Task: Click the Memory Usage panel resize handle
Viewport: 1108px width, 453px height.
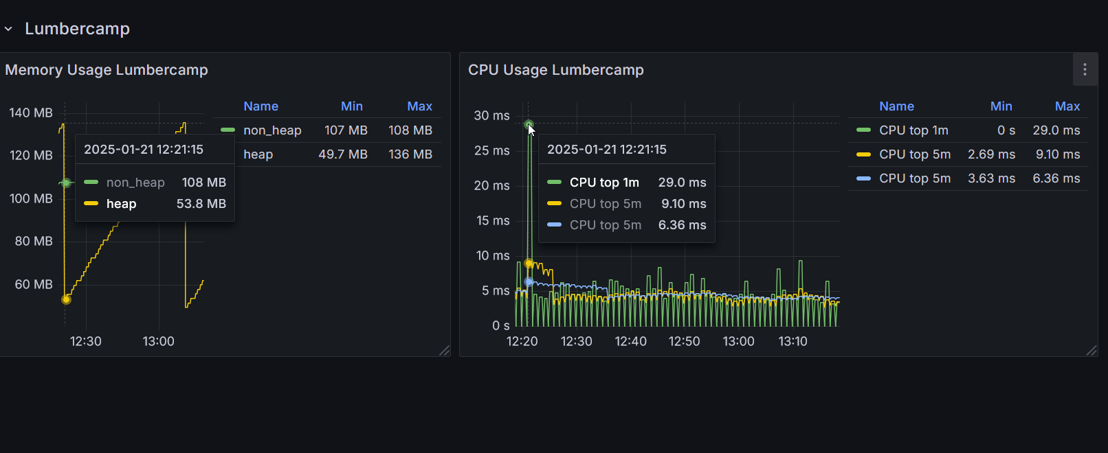Action: point(444,350)
